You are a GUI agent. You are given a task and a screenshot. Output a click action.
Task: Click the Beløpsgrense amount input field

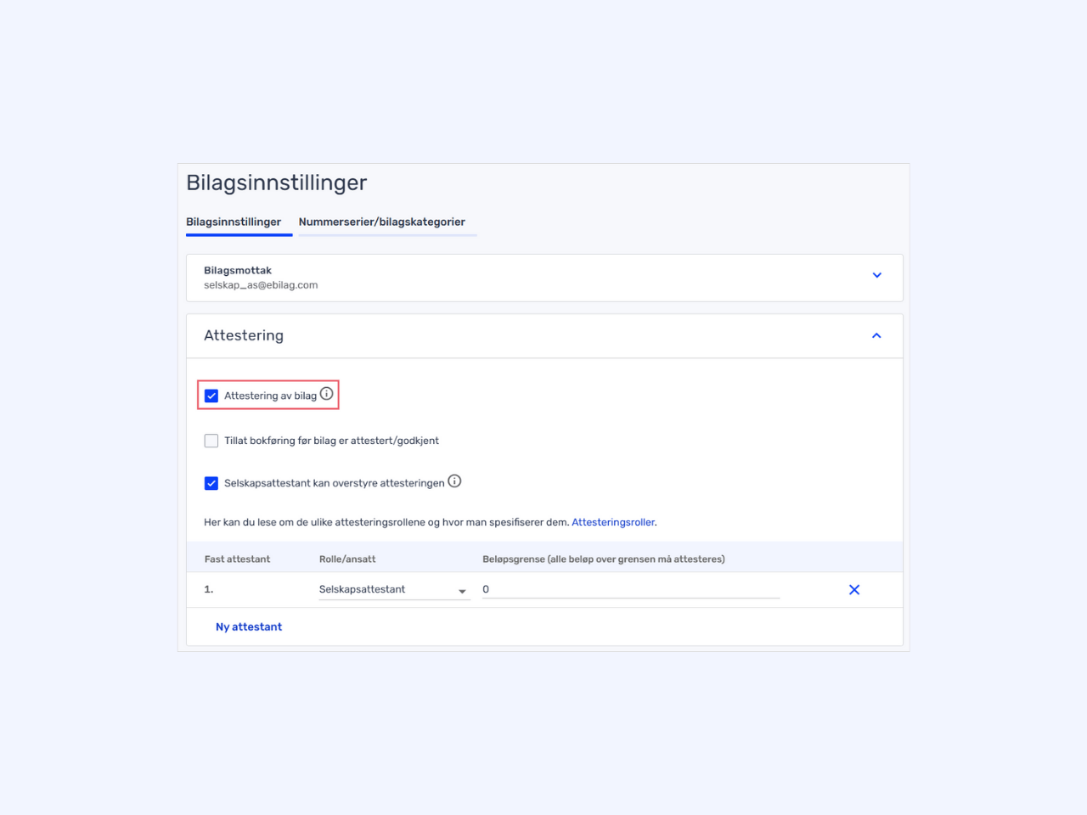point(631,589)
